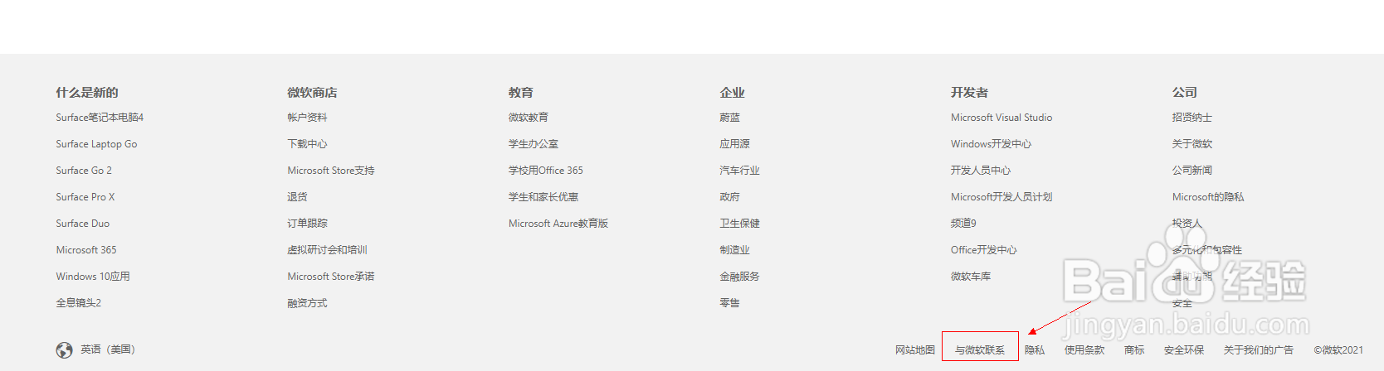Select 商标 link
The image size is (1384, 371).
(x=1134, y=350)
